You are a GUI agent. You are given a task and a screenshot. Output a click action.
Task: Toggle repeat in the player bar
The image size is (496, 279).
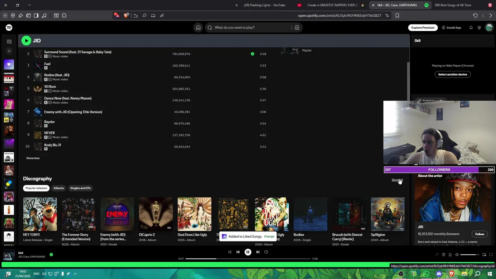click(266, 252)
